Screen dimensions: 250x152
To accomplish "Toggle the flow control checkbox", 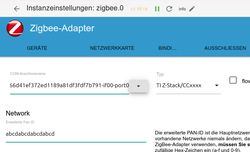I will (x=233, y=80).
